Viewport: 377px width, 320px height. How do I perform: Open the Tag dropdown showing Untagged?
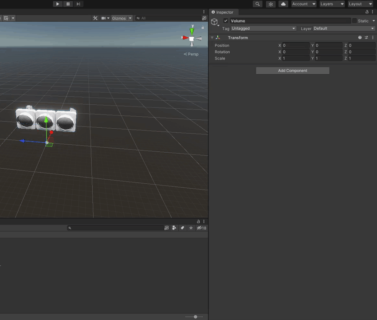263,28
